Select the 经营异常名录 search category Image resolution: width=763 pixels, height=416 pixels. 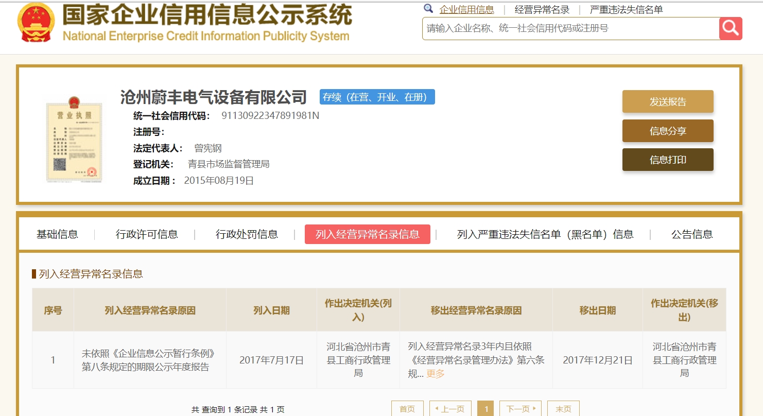[x=542, y=9]
